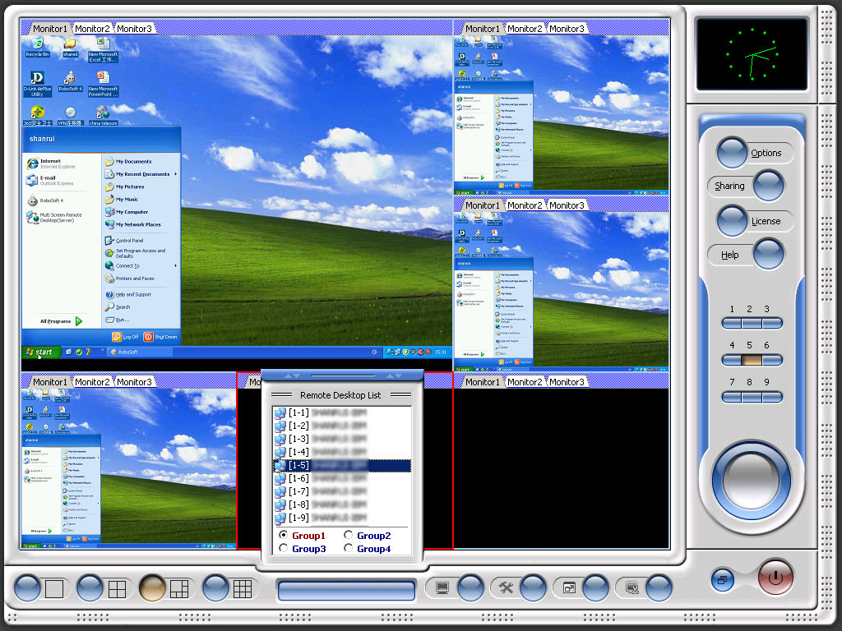Switch to Monitor3 in large main panel
This screenshot has width=842, height=631.
pos(134,29)
